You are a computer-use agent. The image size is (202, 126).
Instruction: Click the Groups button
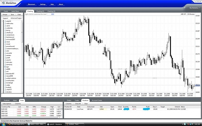click(x=5, y=15)
